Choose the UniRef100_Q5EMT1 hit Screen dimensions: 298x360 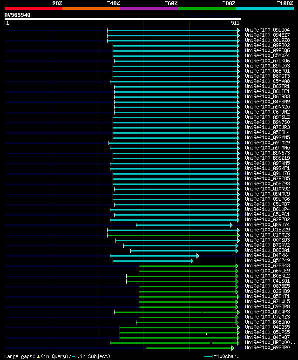[267, 297]
